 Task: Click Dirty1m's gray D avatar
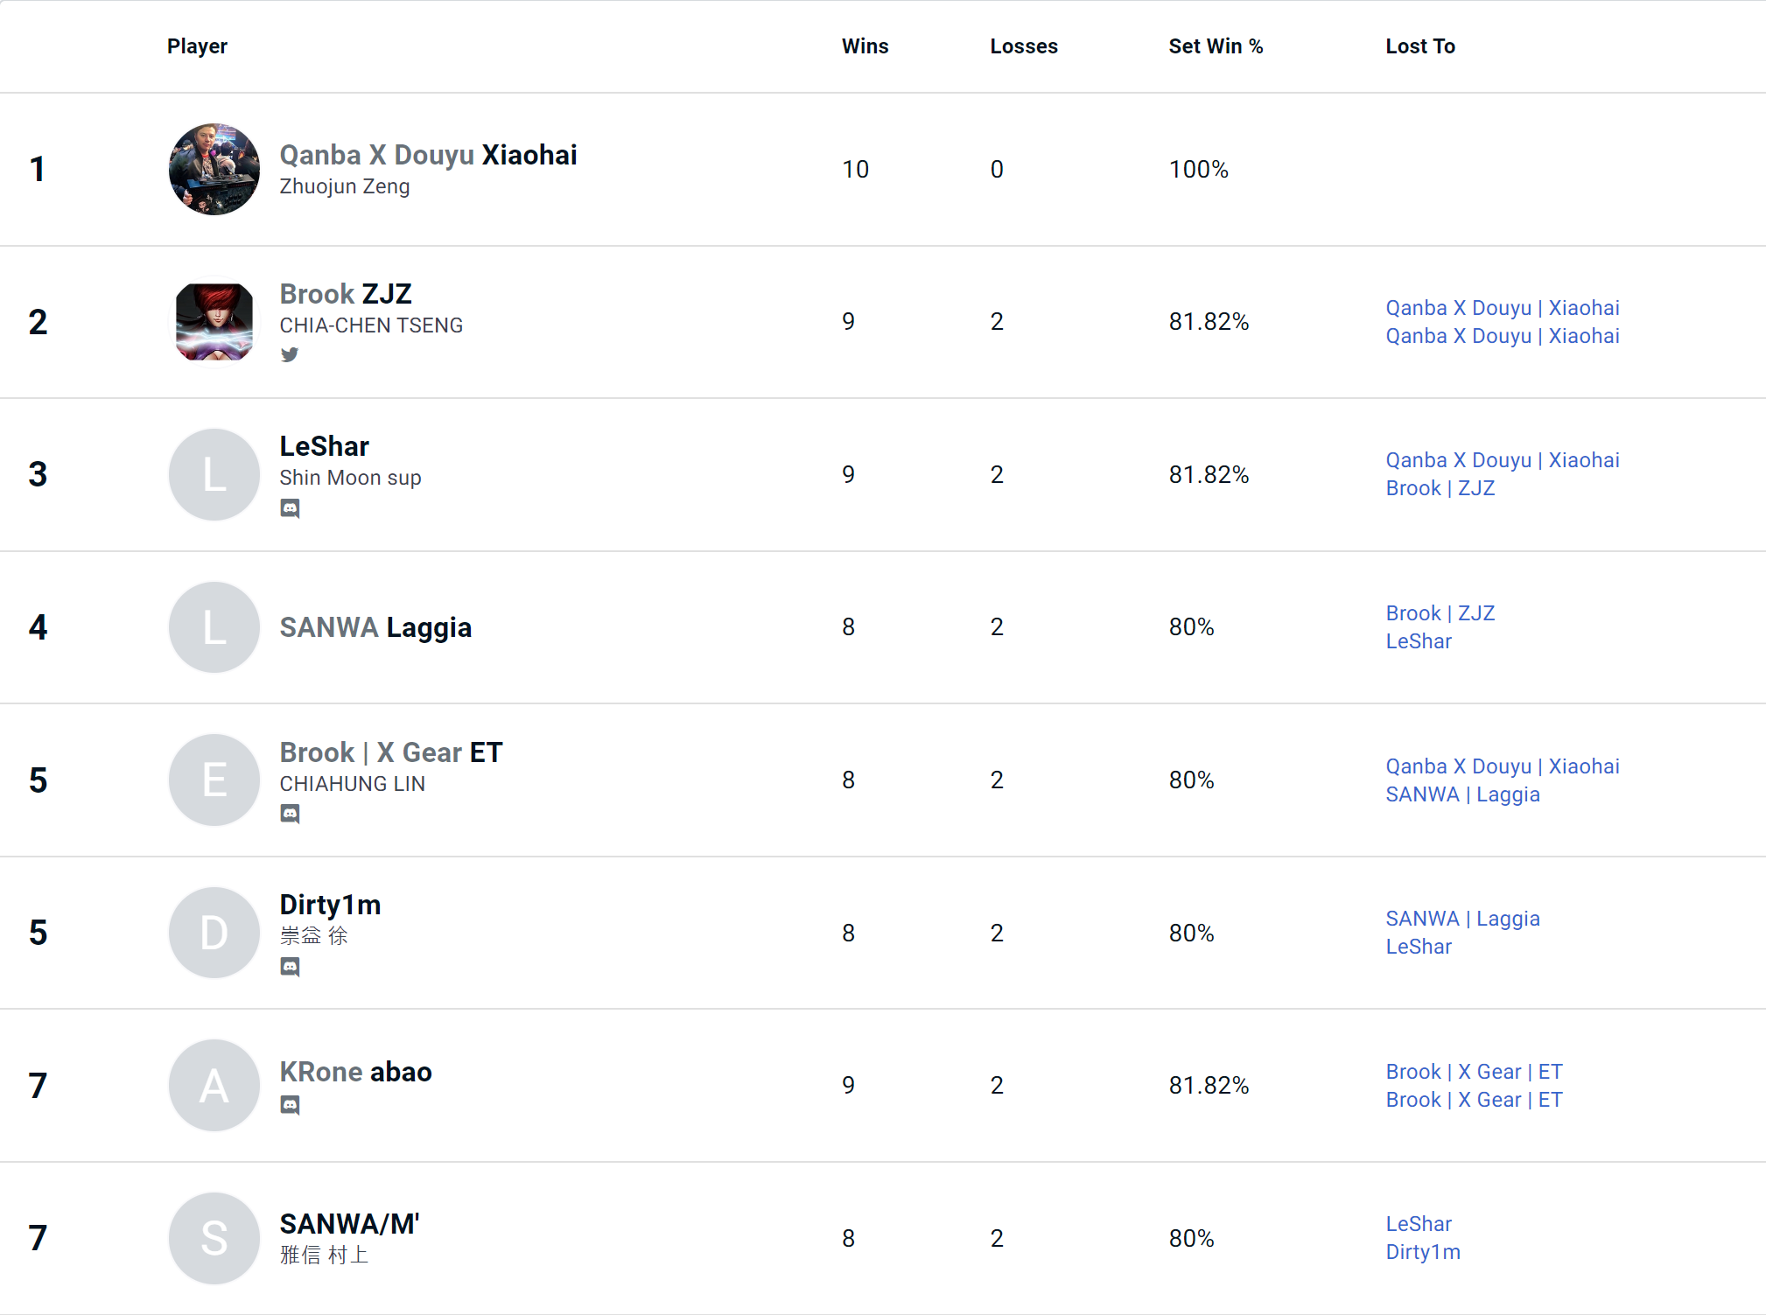tap(214, 933)
